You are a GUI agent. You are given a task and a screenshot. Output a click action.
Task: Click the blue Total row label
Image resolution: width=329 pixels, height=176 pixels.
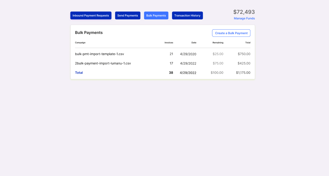(x=79, y=73)
